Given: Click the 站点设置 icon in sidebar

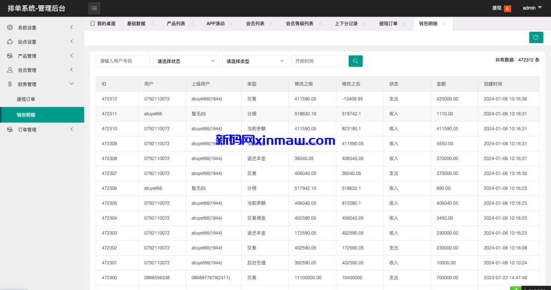Looking at the screenshot, I should (x=10, y=42).
